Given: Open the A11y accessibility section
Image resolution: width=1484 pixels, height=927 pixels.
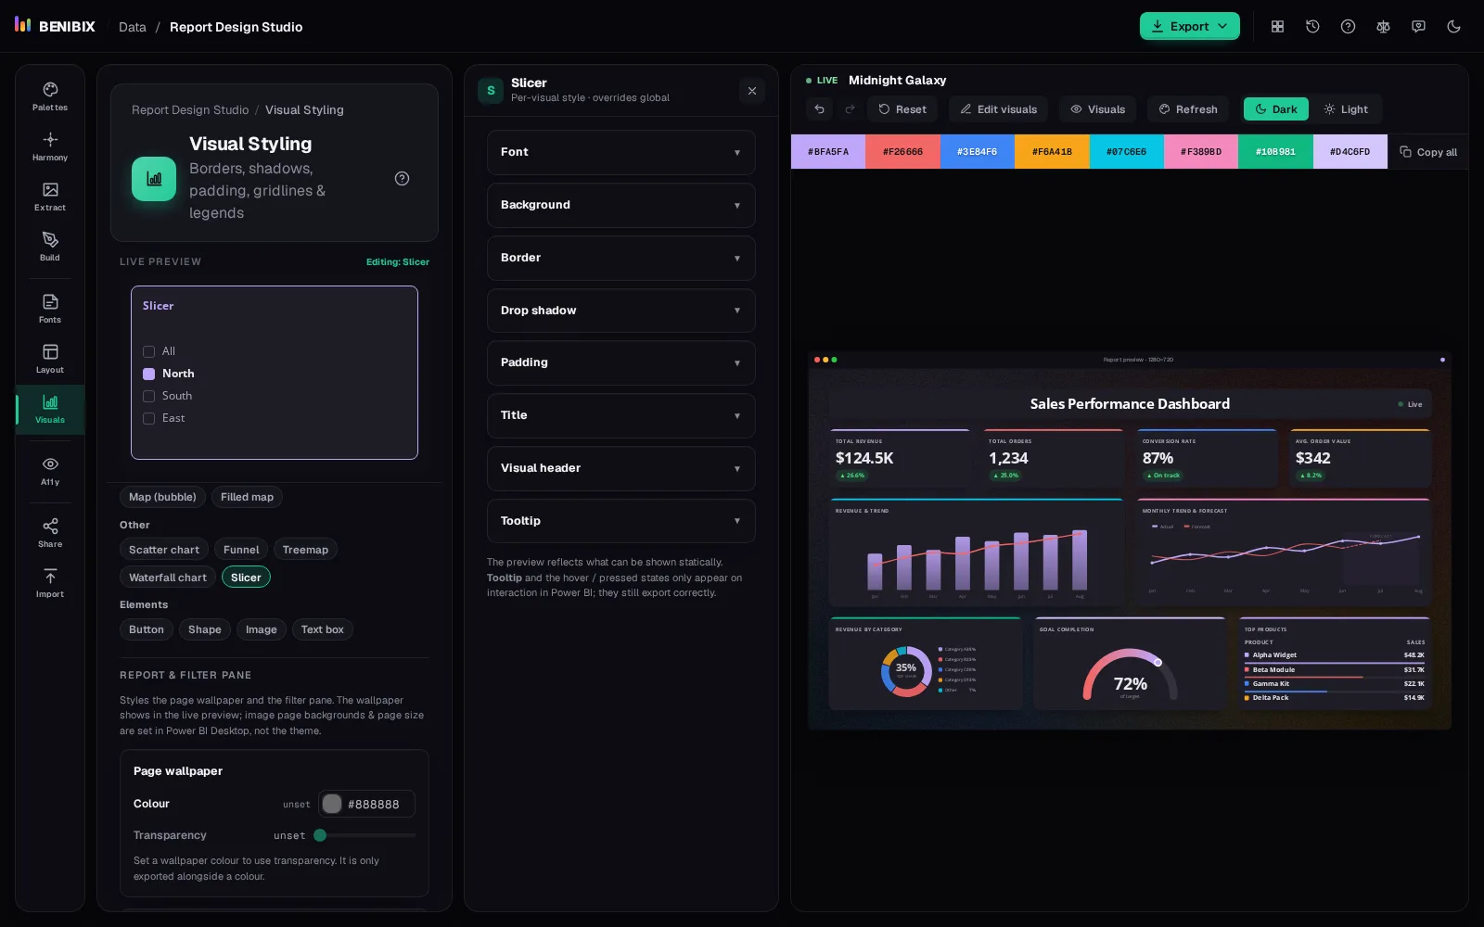Looking at the screenshot, I should pyautogui.click(x=50, y=471).
